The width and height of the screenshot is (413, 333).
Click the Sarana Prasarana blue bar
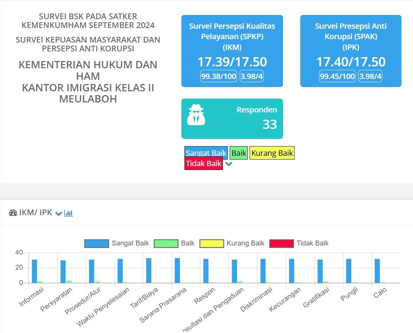click(177, 270)
